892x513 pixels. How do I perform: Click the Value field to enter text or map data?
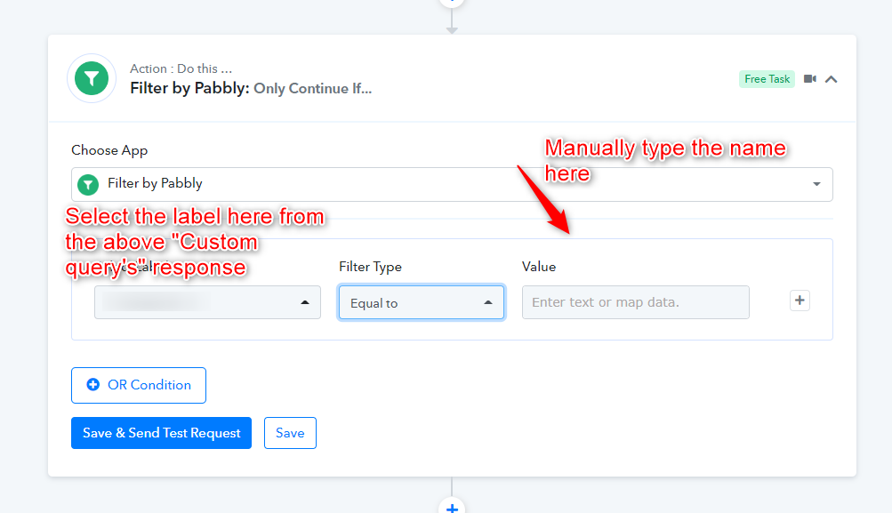point(636,302)
